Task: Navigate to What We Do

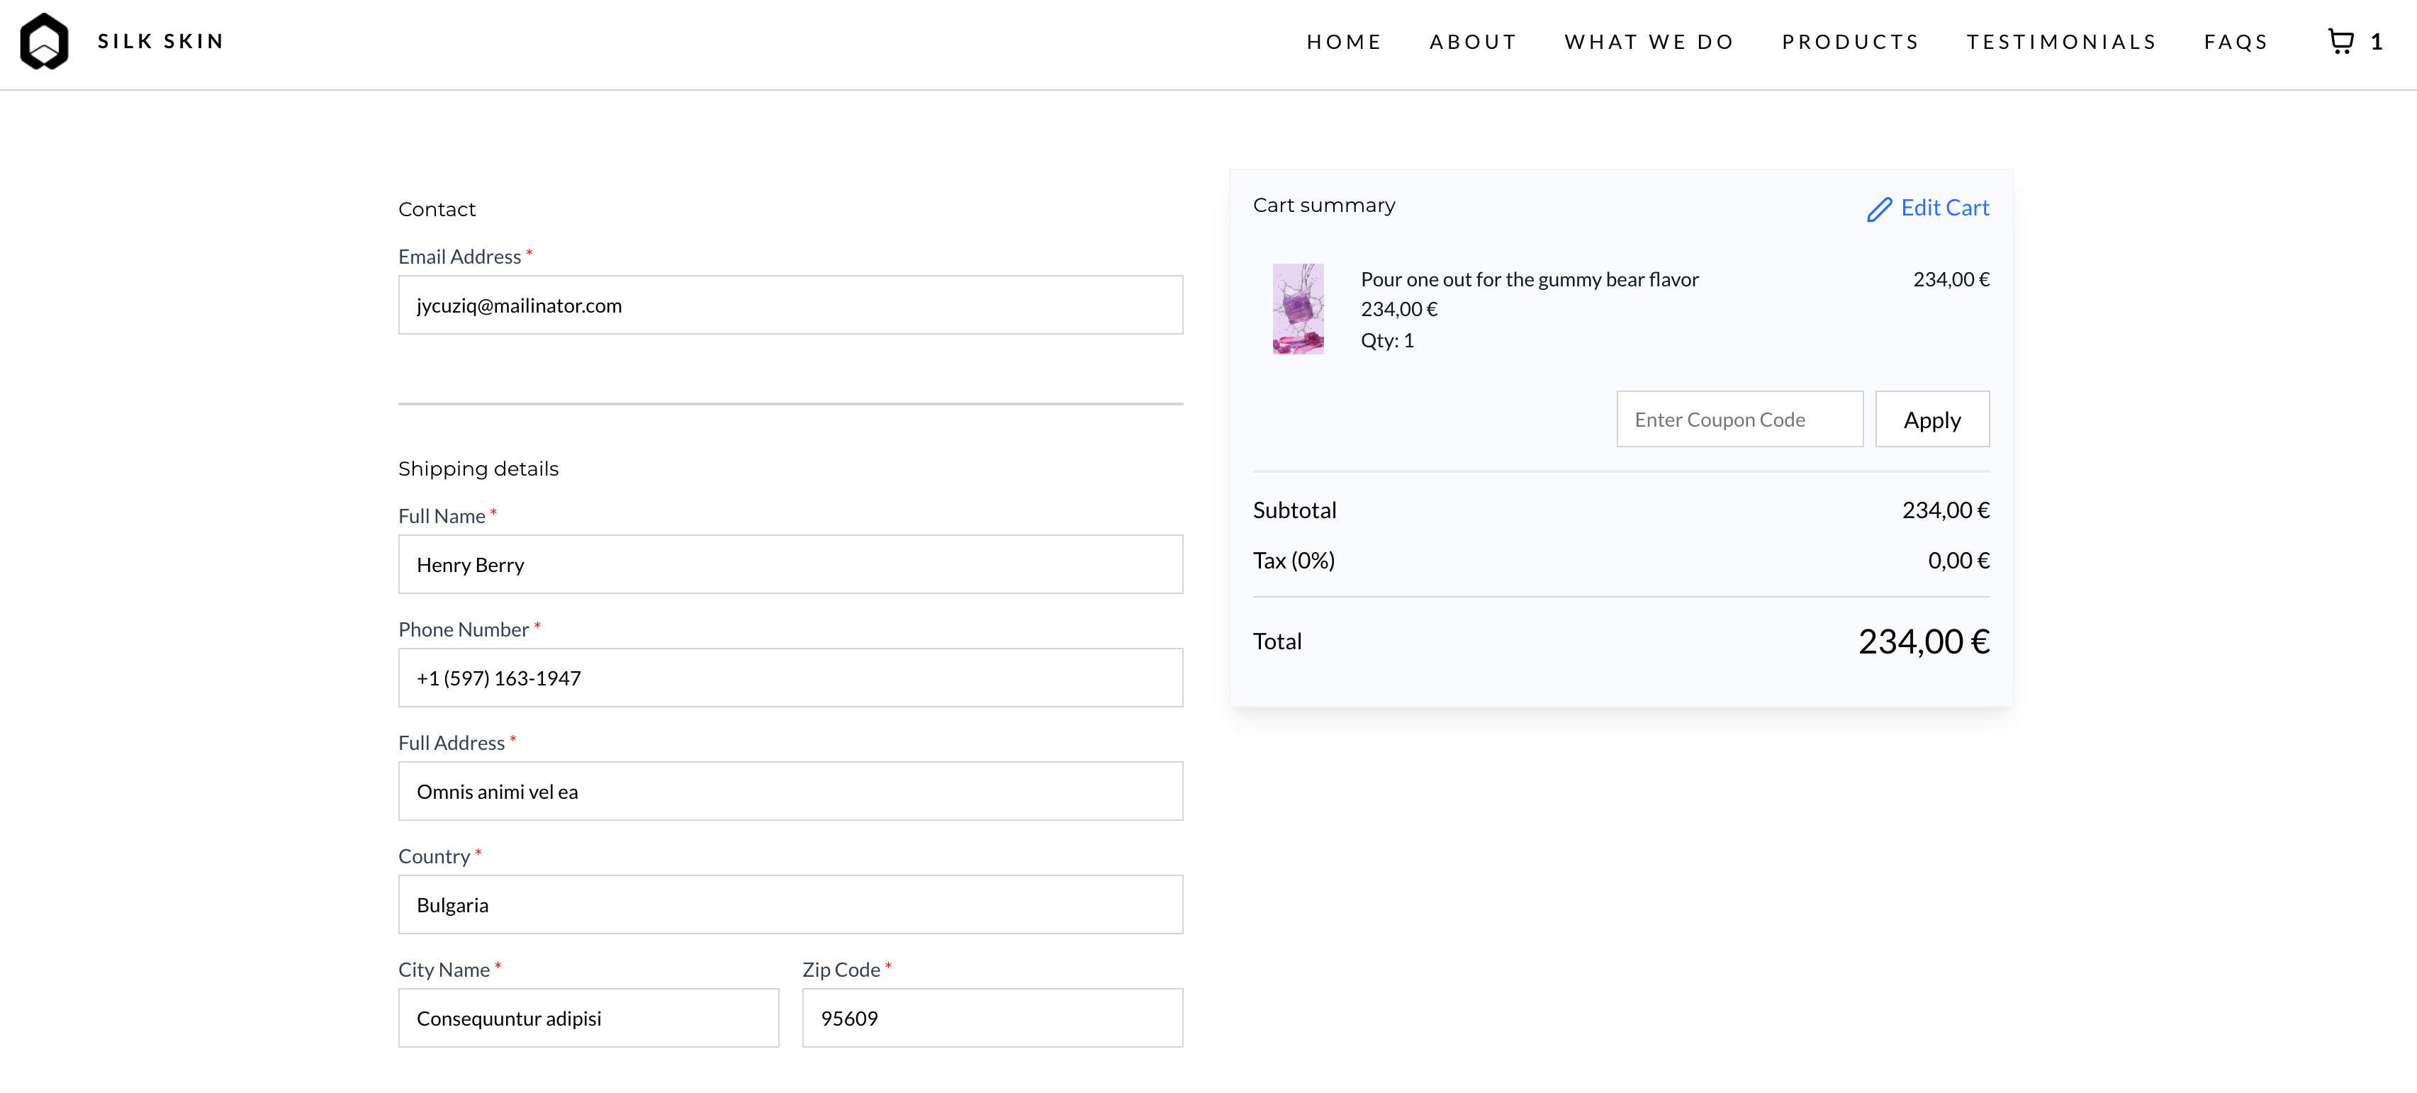Action: tap(1649, 43)
